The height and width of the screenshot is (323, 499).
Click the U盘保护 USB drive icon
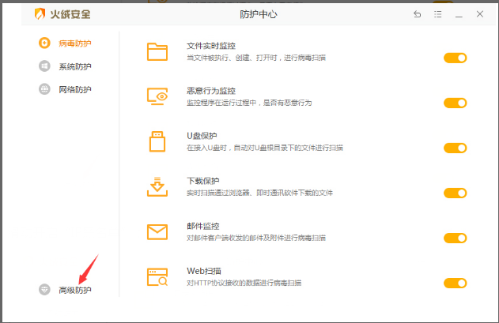(x=157, y=141)
